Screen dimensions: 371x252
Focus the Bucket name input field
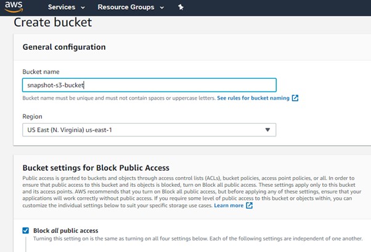point(148,85)
